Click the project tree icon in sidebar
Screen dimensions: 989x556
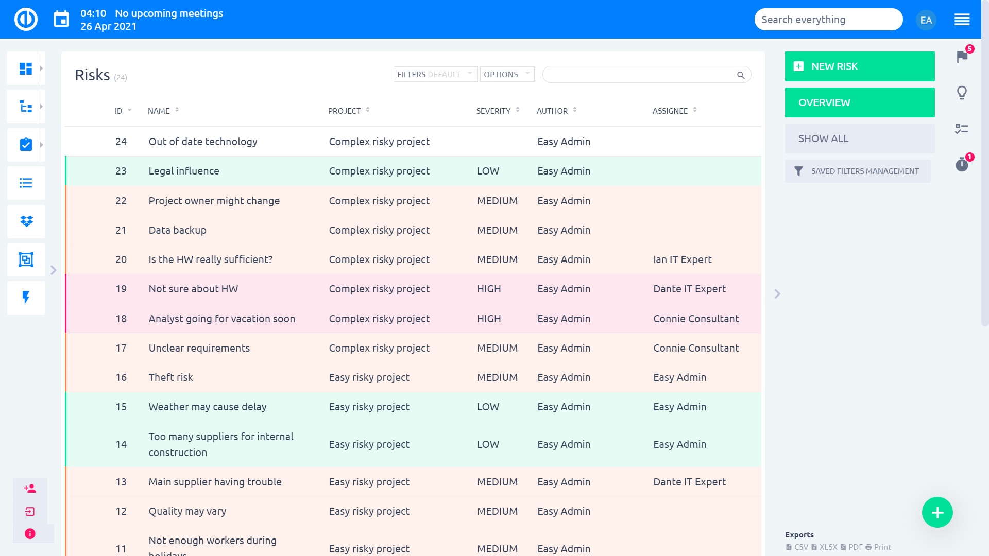(25, 107)
